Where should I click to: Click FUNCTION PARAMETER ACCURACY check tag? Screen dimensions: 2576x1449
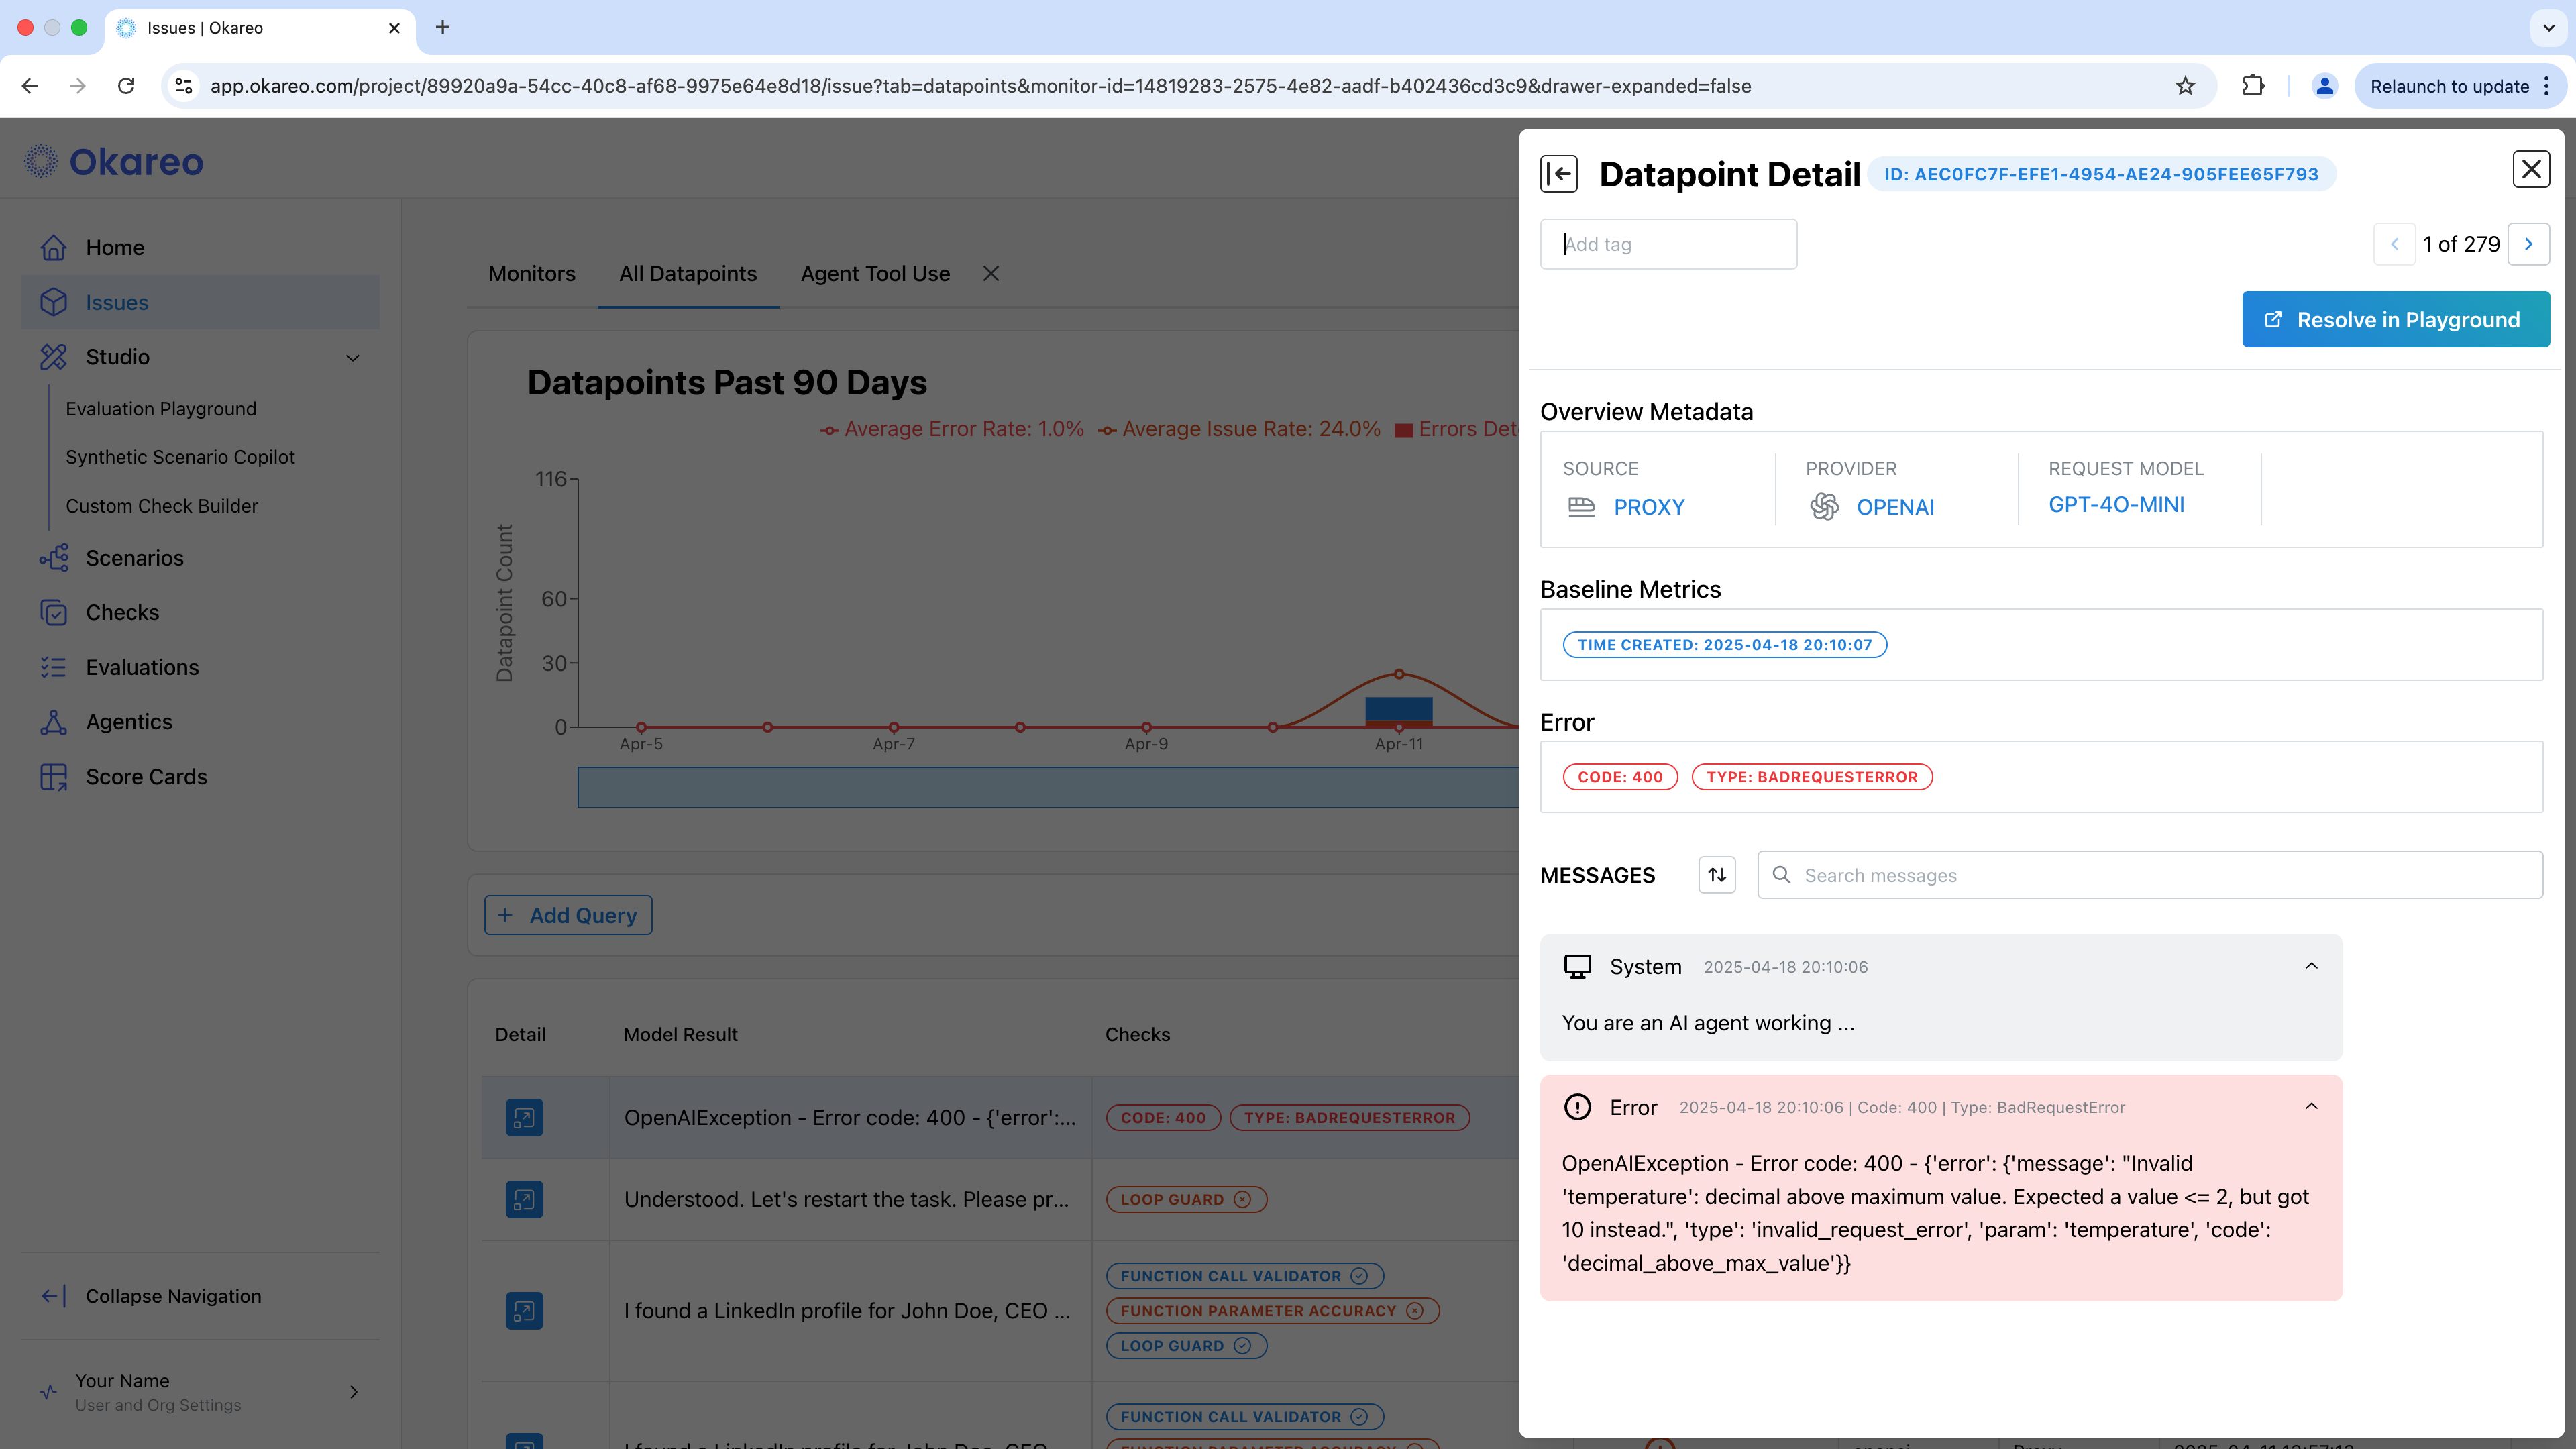[x=1272, y=1311]
